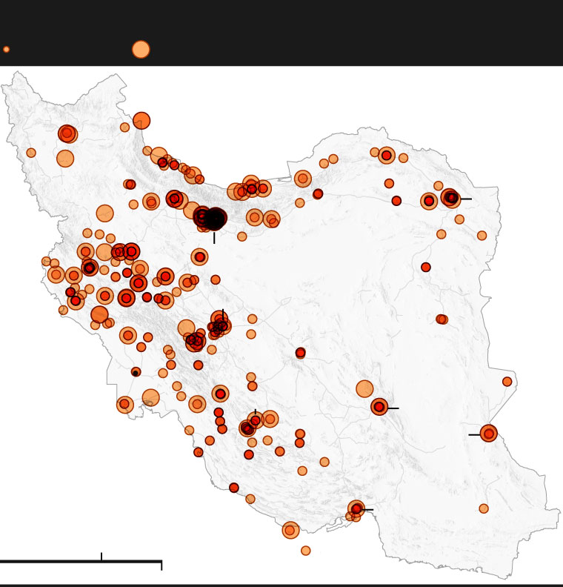This screenshot has width=563, height=587.
Task: Click the westernmost small circle in the northwest
Action: pos(31,153)
